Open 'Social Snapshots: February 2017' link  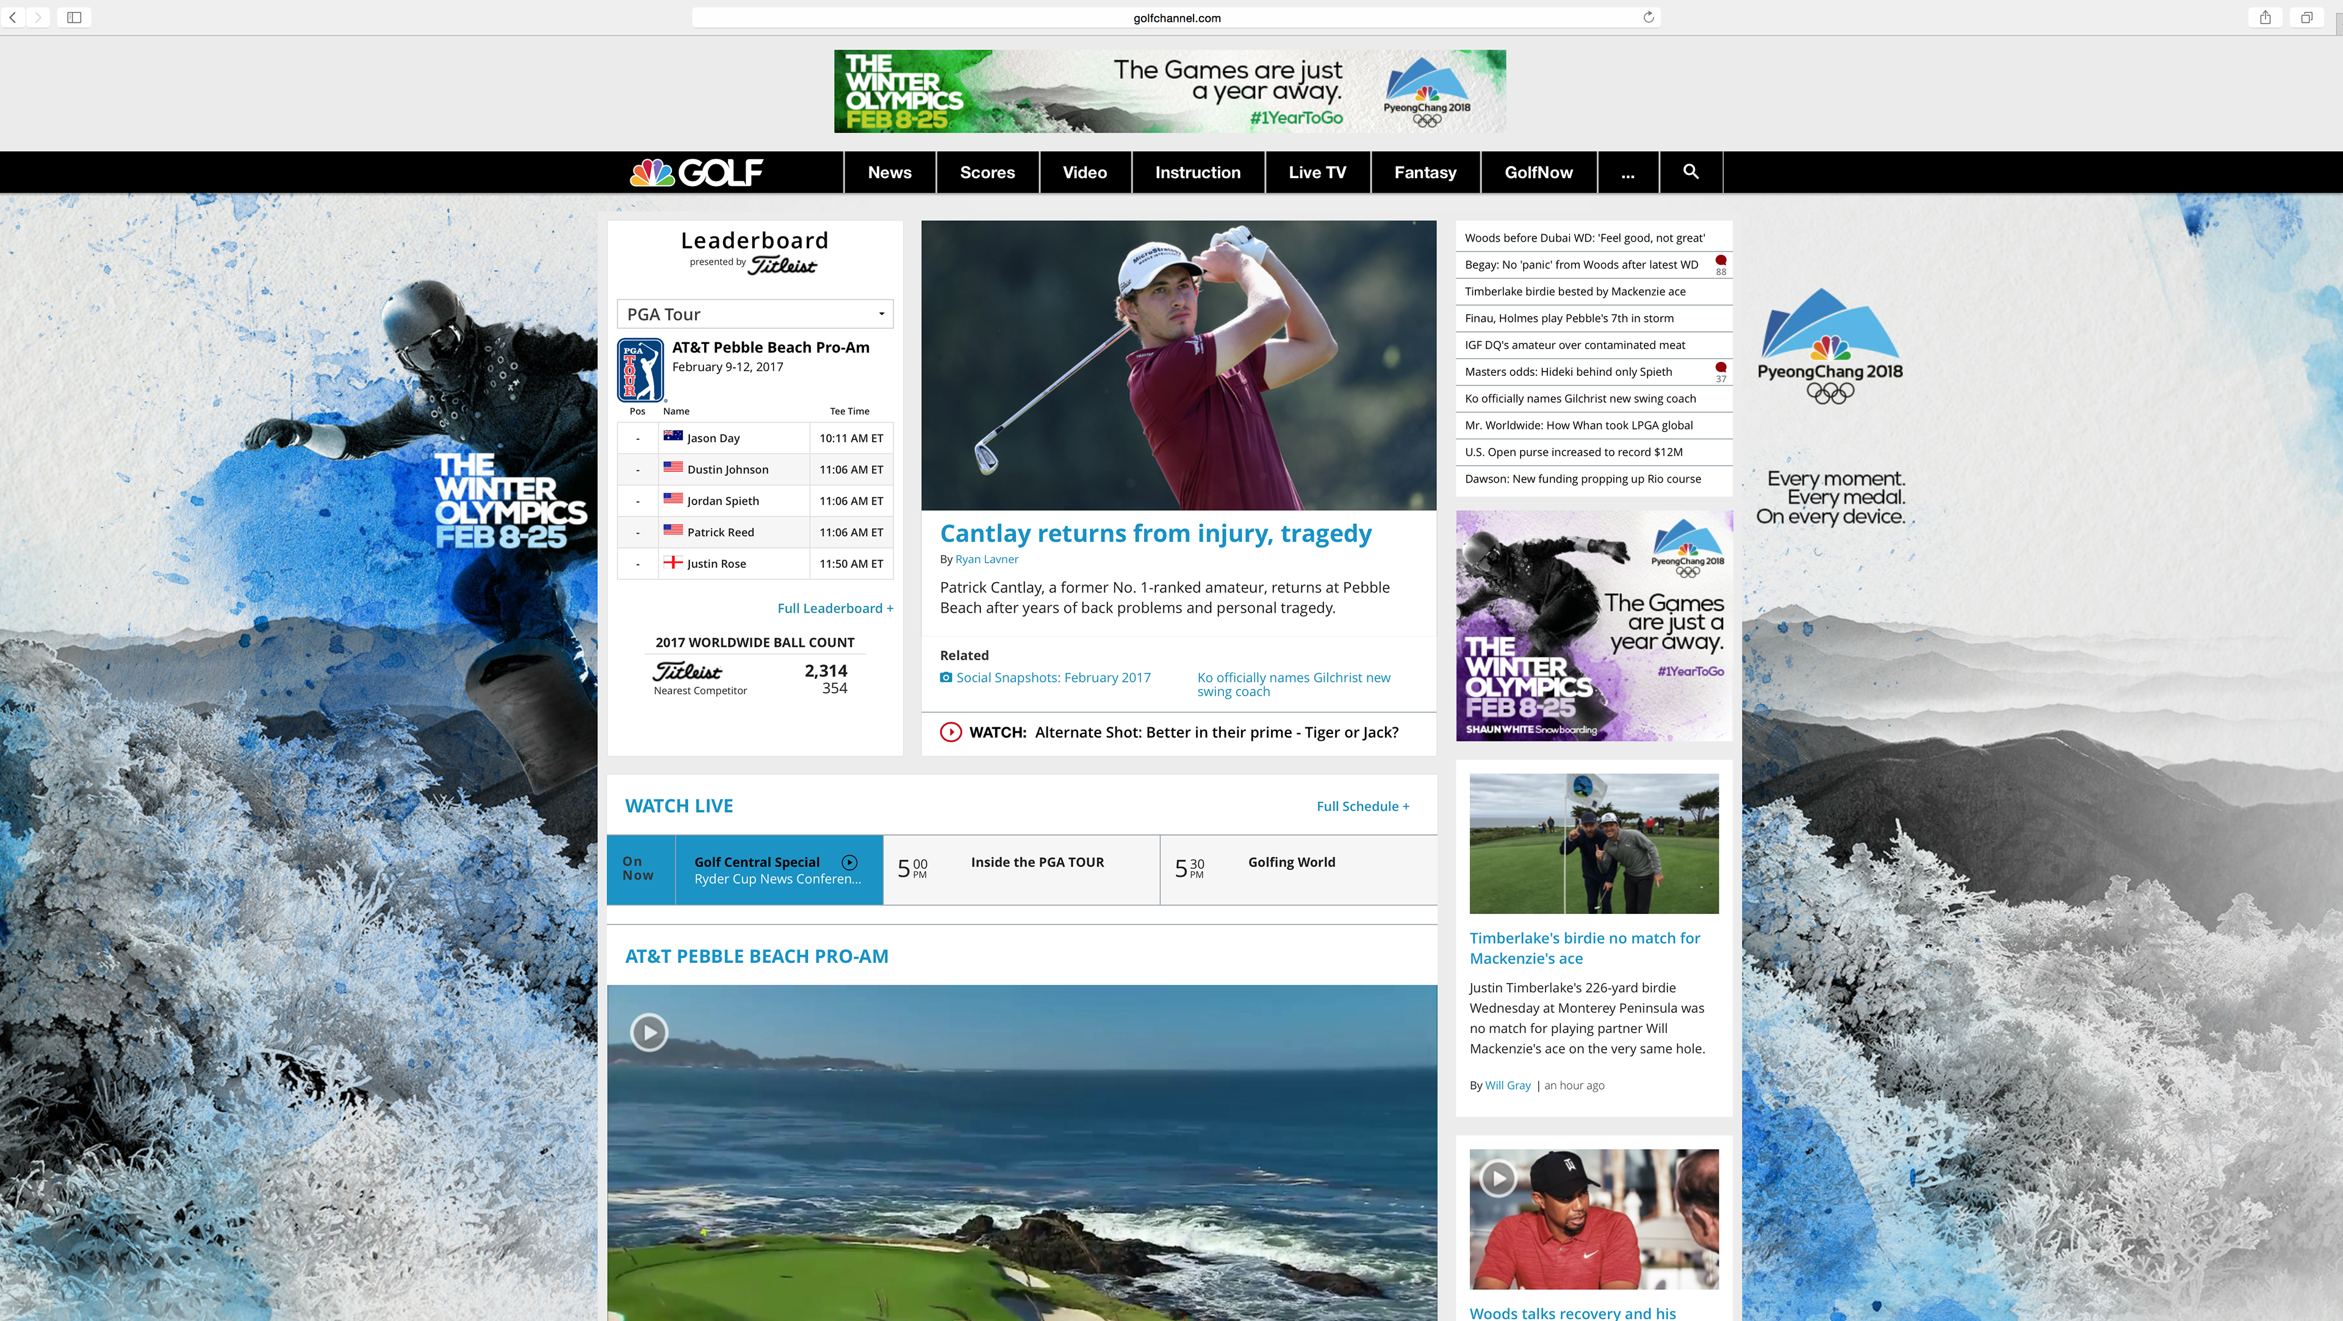tap(1053, 678)
